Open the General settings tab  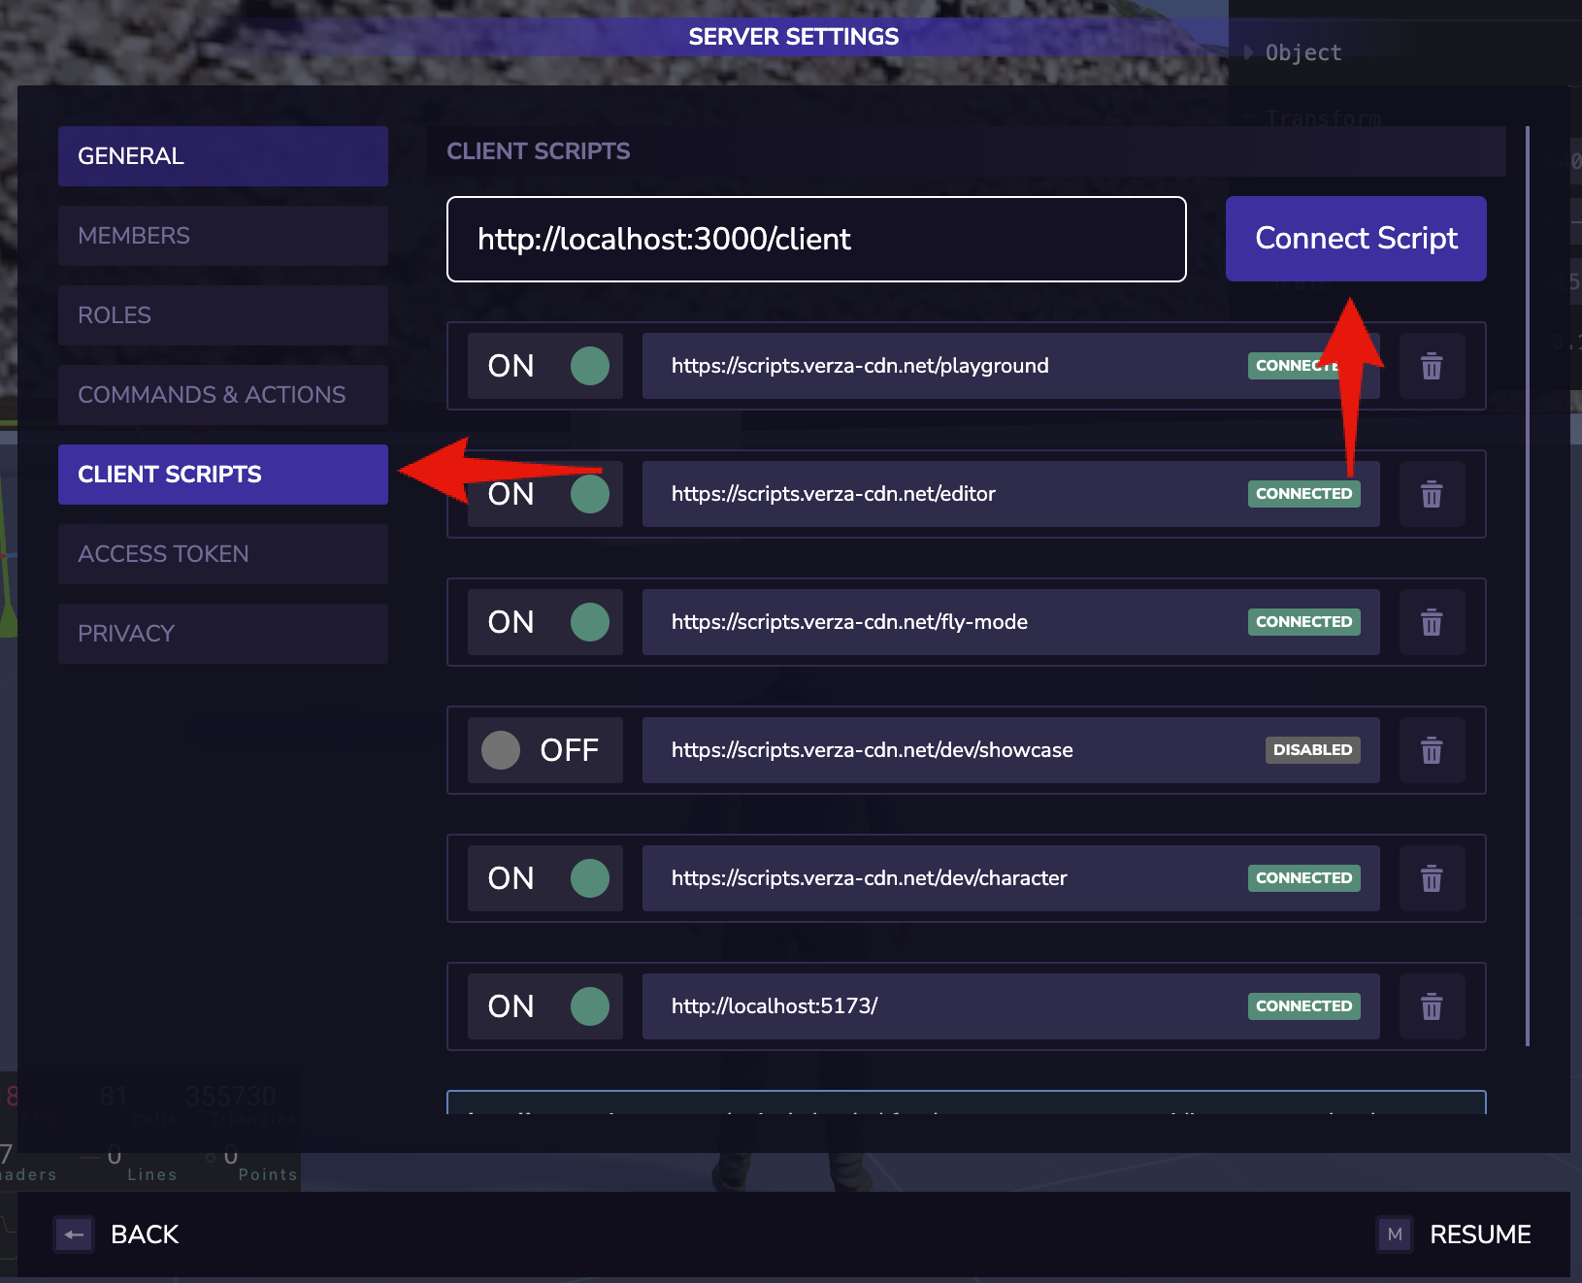(223, 156)
